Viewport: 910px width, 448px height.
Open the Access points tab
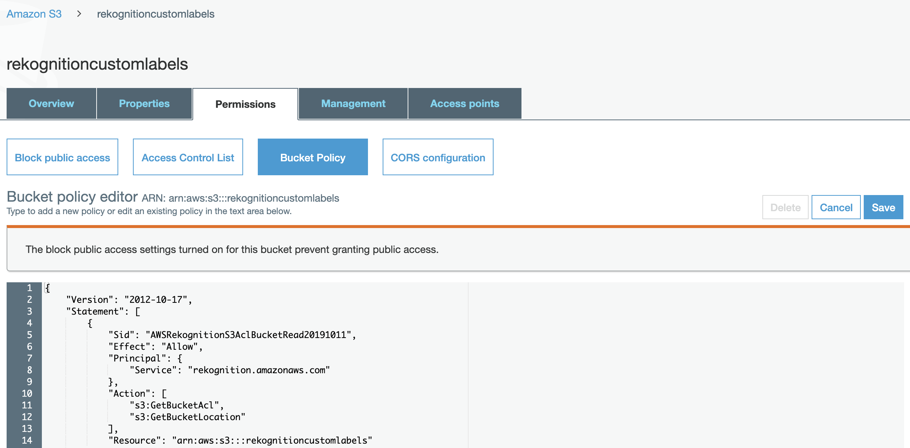click(x=465, y=104)
